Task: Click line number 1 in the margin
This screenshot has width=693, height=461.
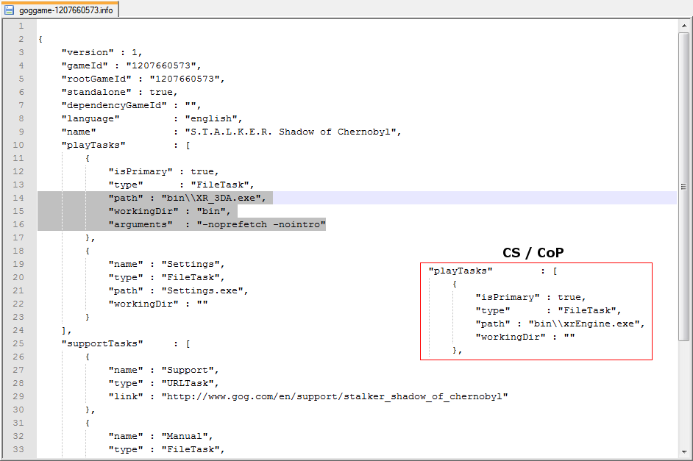Action: click(21, 26)
